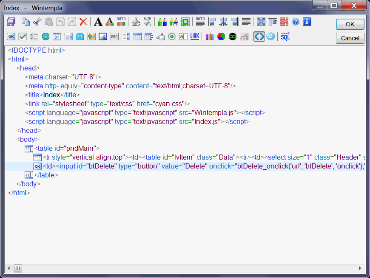
Task: Click the green square border icon
Action: (x=185, y=22)
